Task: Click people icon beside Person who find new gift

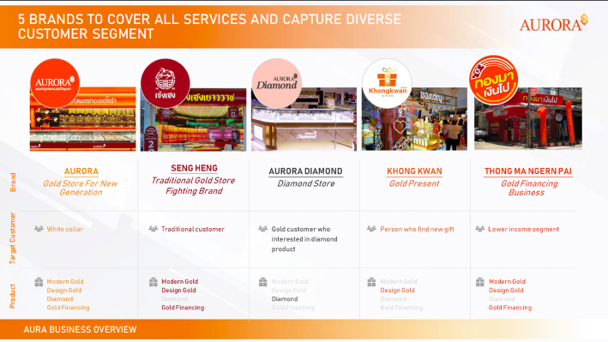Action: coord(371,229)
